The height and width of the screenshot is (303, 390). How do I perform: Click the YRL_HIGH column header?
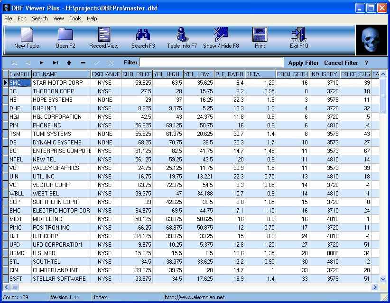pos(168,74)
